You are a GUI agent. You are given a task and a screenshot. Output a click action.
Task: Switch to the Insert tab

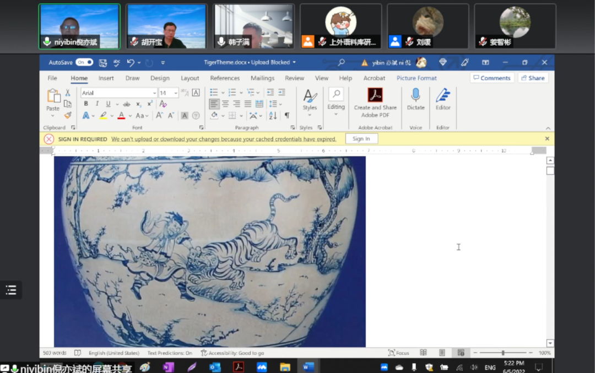106,78
